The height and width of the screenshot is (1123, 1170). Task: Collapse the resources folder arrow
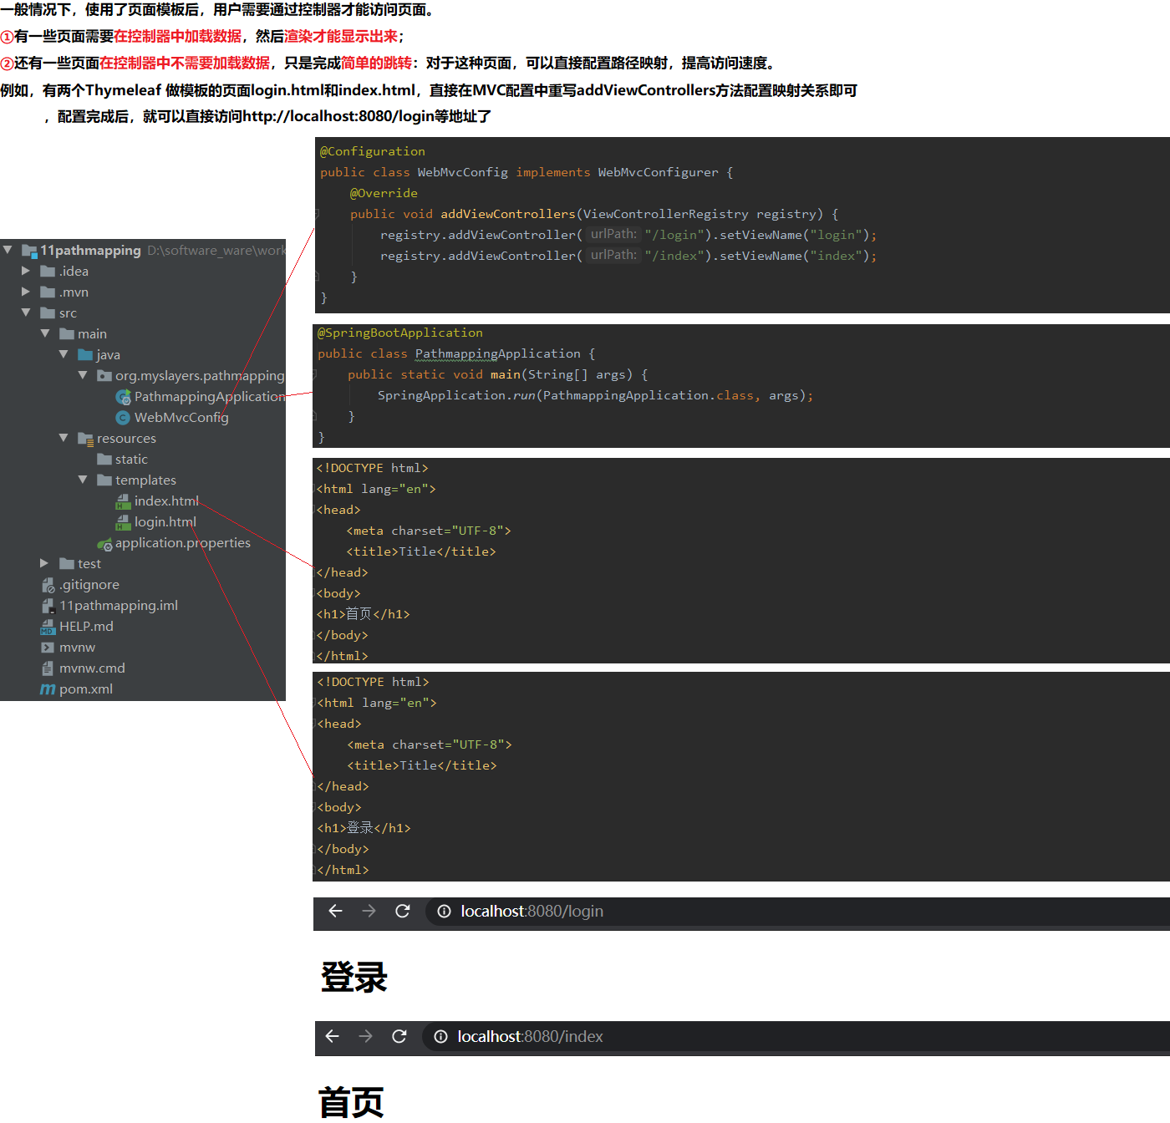[x=64, y=438]
